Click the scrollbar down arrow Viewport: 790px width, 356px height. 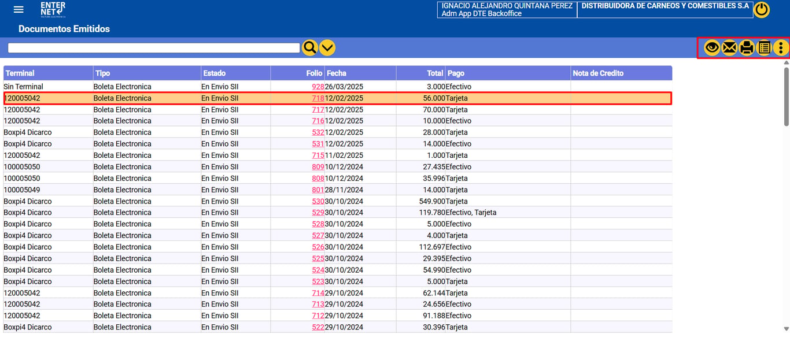[786, 329]
